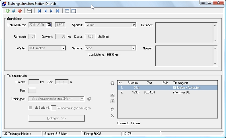Switch to table list view icon
The image size is (226, 138).
click(67, 11)
